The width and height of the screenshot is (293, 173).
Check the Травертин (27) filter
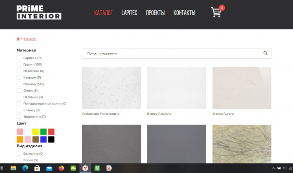[x=19, y=117]
